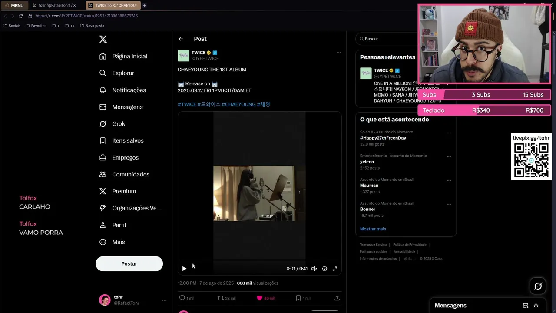The width and height of the screenshot is (556, 313).
Task: Click the #TWICE hashtag
Action: tap(187, 104)
